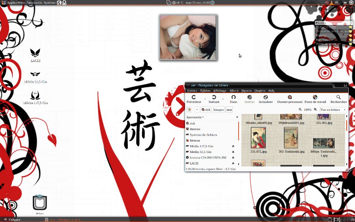Viewport: 355px width, 222px height.
Task: Select the 331.07L.jpg thumbnail
Action: coord(258,138)
